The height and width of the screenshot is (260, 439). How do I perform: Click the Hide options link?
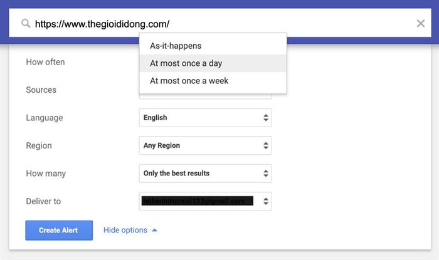tap(125, 231)
